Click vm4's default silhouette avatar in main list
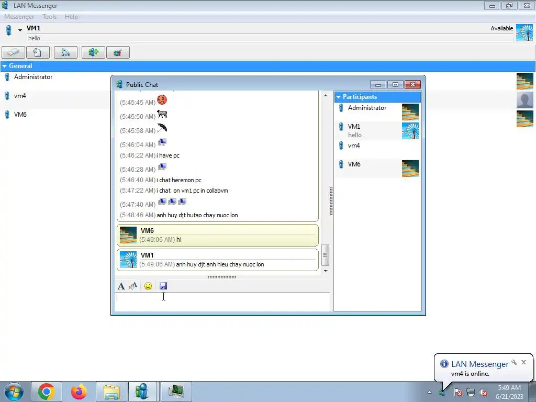Image resolution: width=536 pixels, height=402 pixels. pyautogui.click(x=524, y=100)
